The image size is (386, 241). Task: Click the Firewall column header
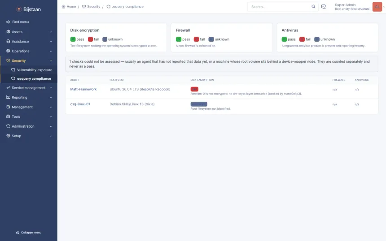point(339,80)
